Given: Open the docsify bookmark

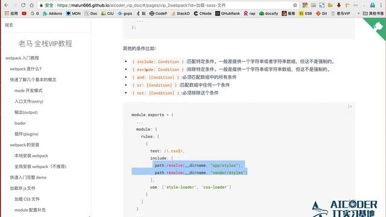Looking at the screenshot, I should tap(268, 13).
